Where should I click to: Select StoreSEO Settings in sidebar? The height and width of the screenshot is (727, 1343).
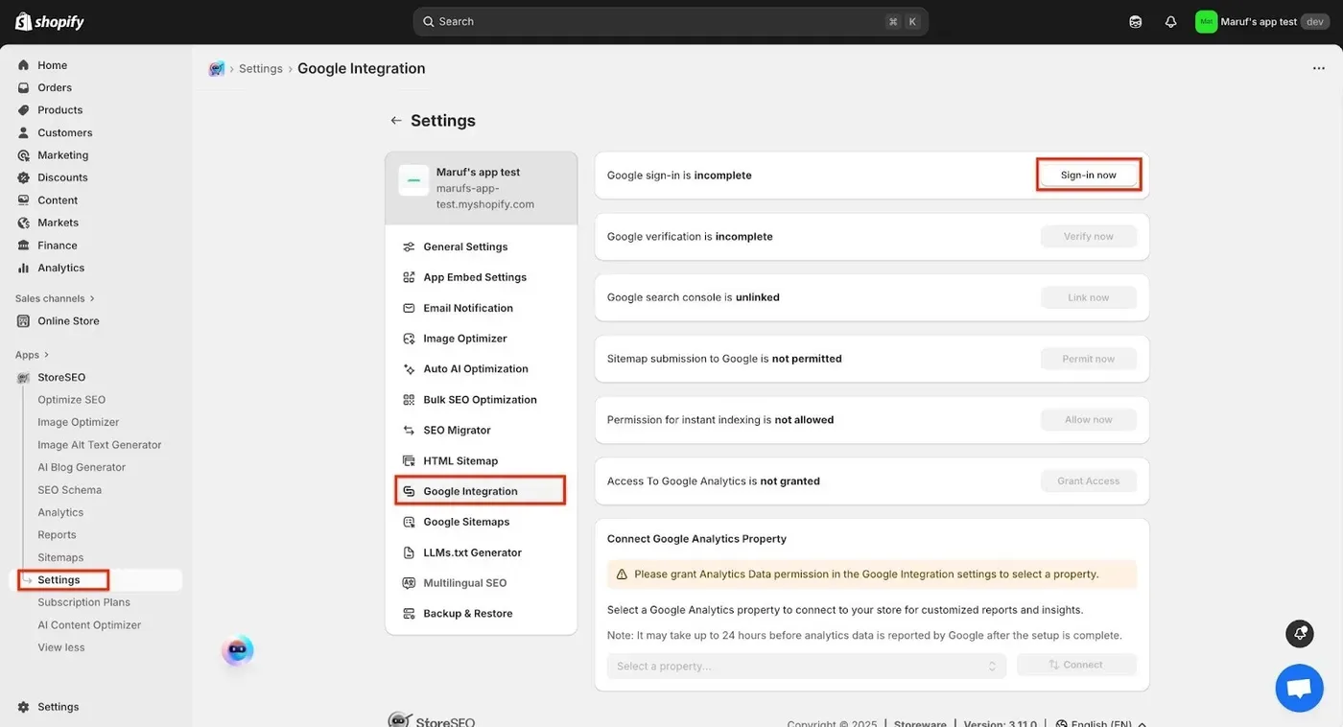96,580
